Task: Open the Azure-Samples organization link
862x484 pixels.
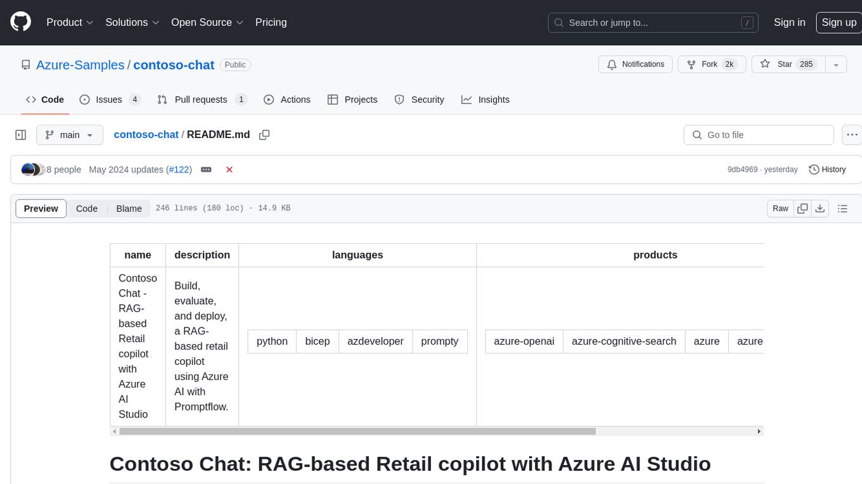Action: coord(80,65)
